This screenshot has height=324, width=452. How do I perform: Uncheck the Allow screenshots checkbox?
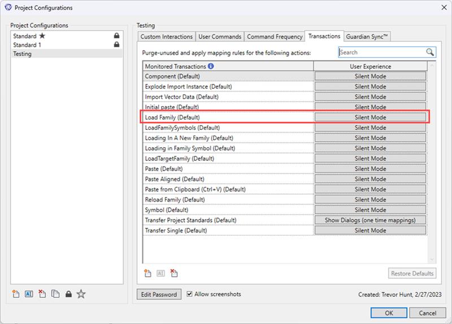click(190, 294)
